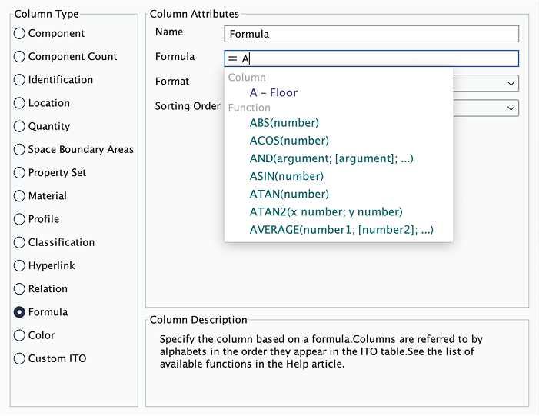Select the Color column type
539x416 pixels.
click(20, 336)
